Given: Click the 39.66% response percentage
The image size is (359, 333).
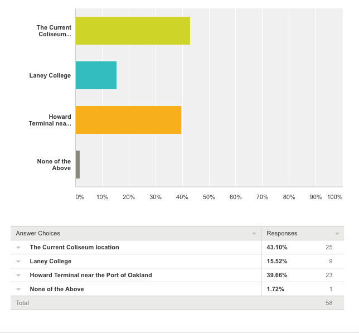Looking at the screenshot, I should [277, 275].
